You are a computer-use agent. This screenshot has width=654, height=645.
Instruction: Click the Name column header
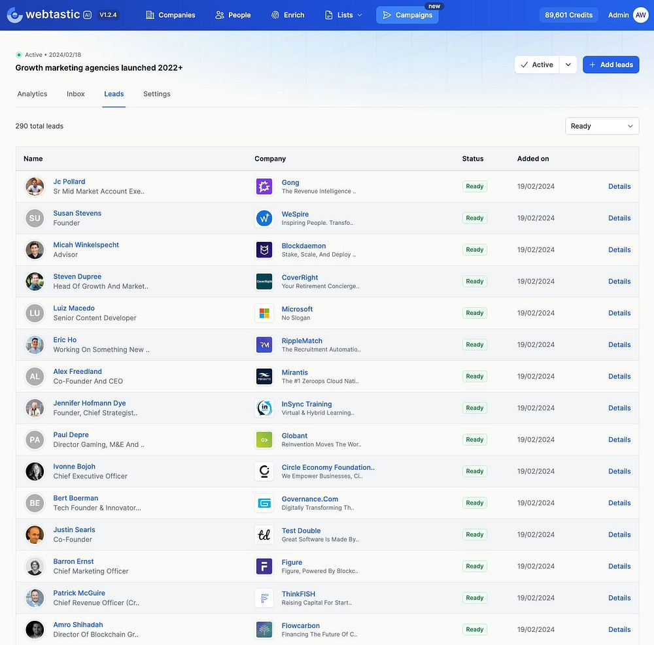[x=33, y=159]
